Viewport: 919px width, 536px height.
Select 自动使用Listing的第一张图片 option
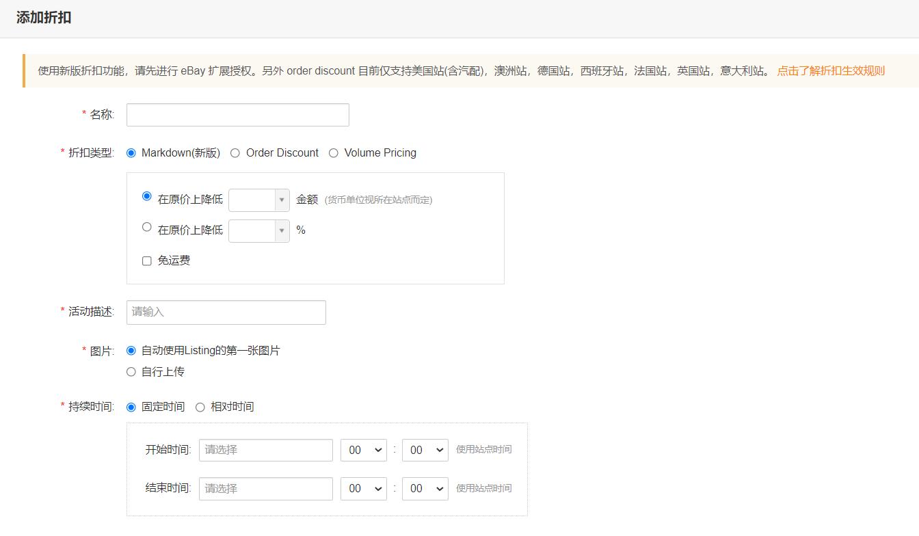(131, 351)
